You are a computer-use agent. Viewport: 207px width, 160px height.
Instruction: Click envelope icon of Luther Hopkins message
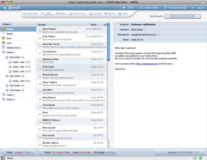[40, 84]
